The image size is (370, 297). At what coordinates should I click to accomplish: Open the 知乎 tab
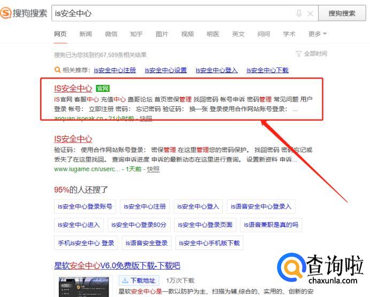(x=136, y=34)
